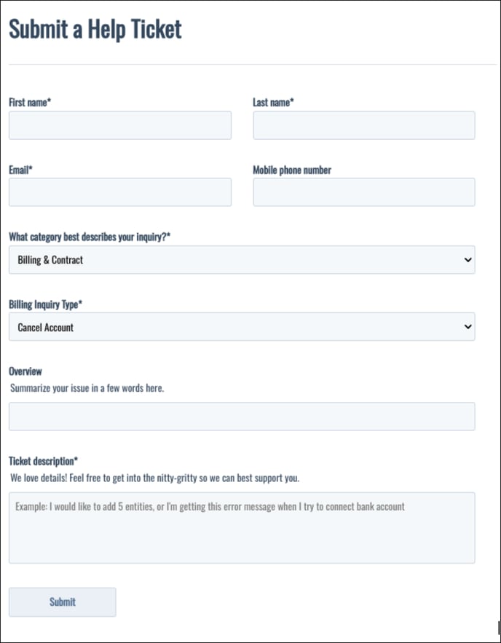Focus the Mobile phone number field
This screenshot has height=643, width=501.
pyautogui.click(x=363, y=192)
